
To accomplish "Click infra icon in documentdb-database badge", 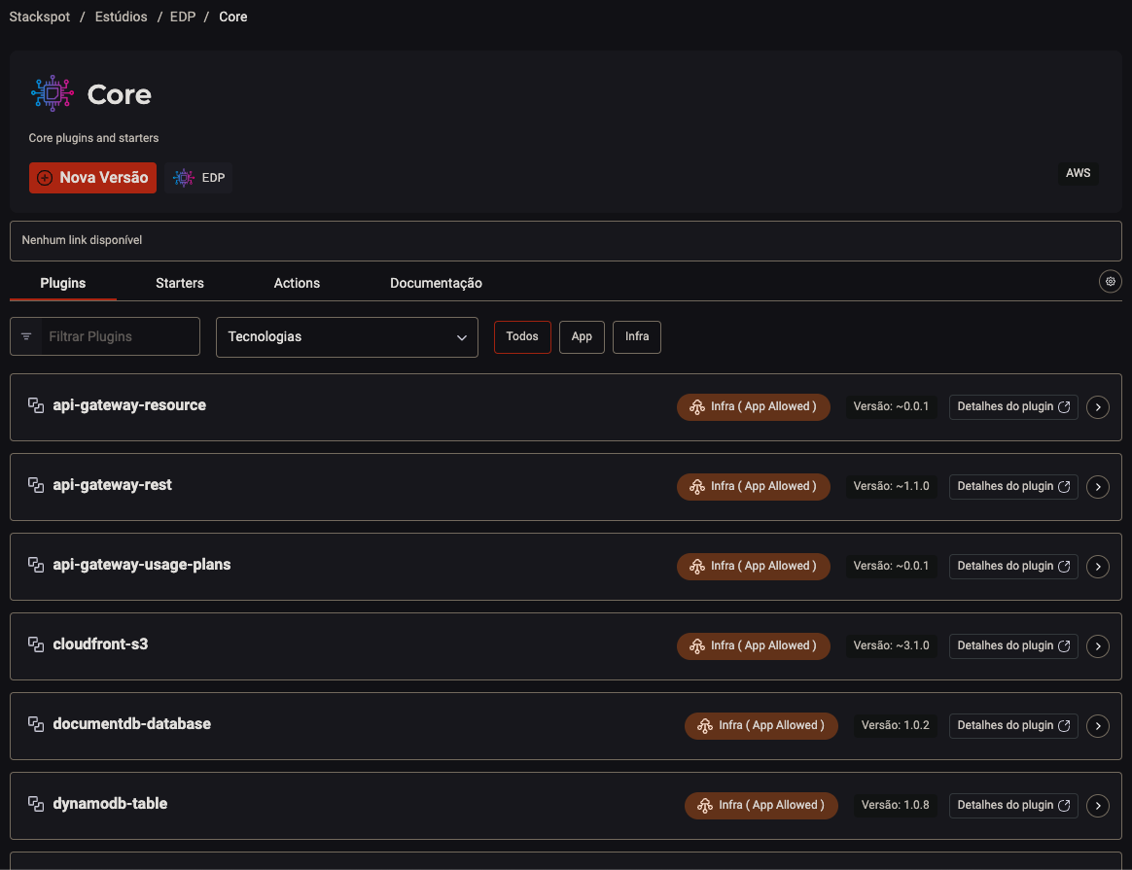I will [705, 726].
